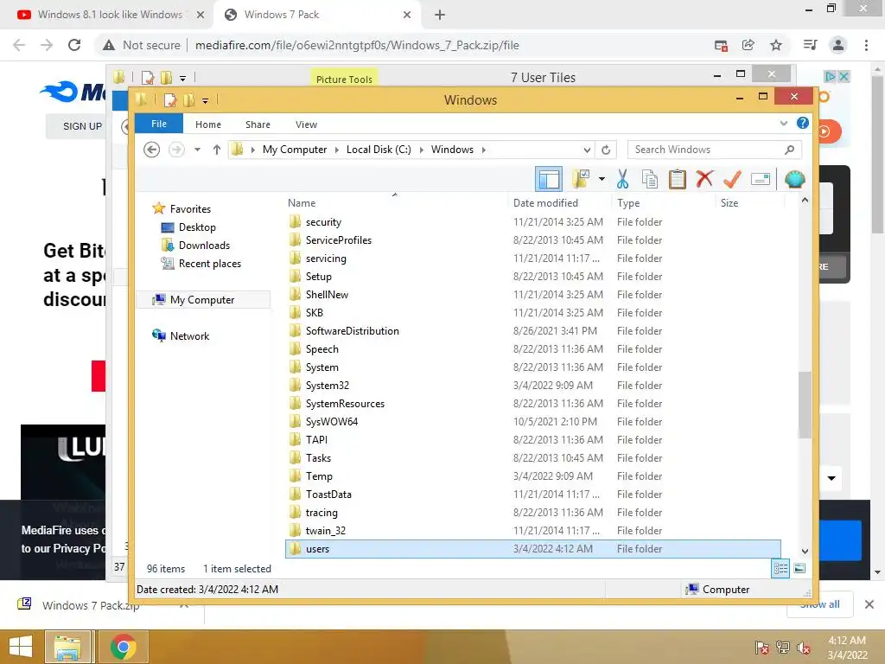This screenshot has height=664, width=885.
Task: Click the Properties icon in Windows title bar
Action: click(x=170, y=100)
